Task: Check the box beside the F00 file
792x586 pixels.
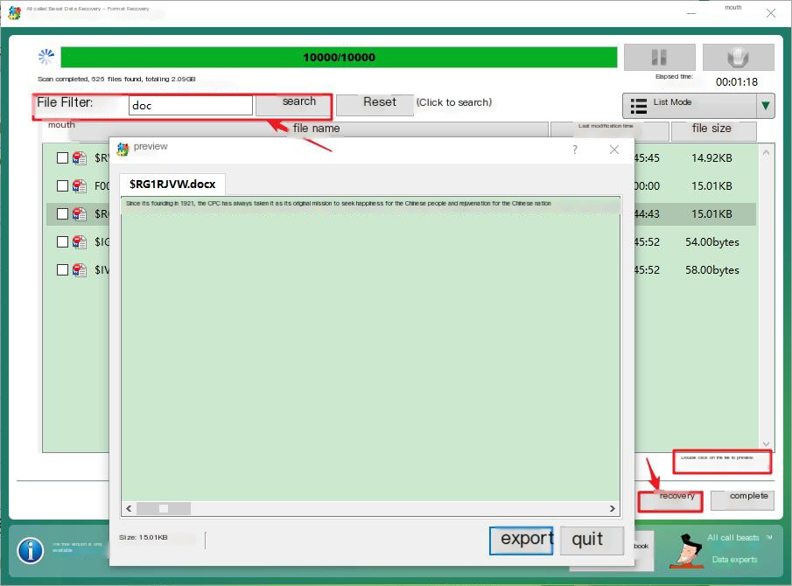Action: [x=62, y=185]
